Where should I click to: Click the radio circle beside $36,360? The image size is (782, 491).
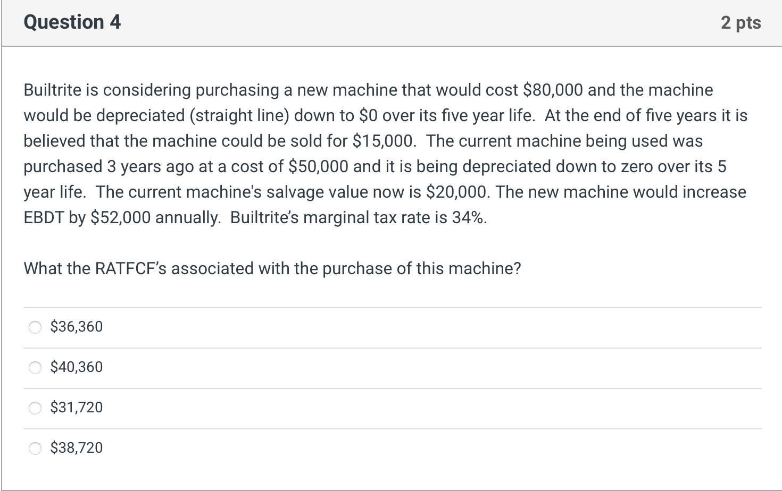(x=35, y=327)
